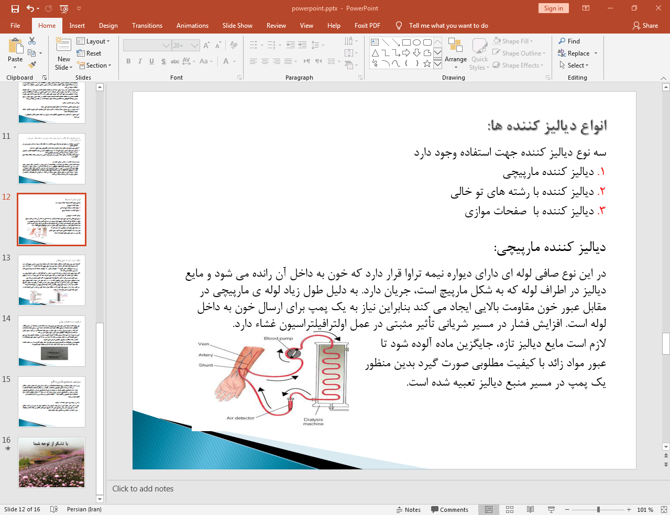This screenshot has height=515, width=670.
Task: Toggle Italic formatting
Action: [140, 61]
